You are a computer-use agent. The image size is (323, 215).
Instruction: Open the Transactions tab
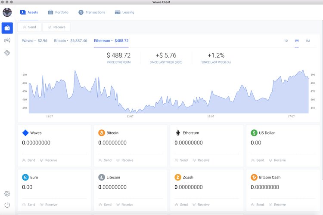coord(91,12)
